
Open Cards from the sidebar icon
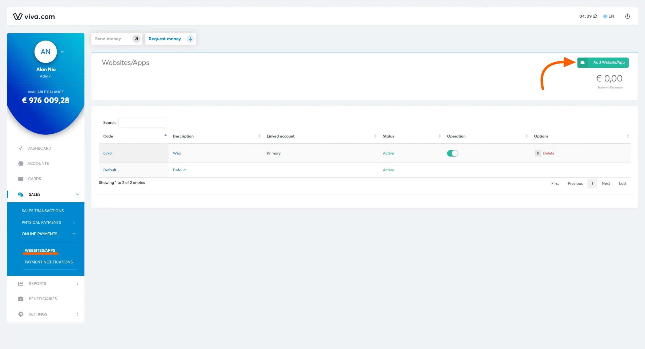[21, 179]
